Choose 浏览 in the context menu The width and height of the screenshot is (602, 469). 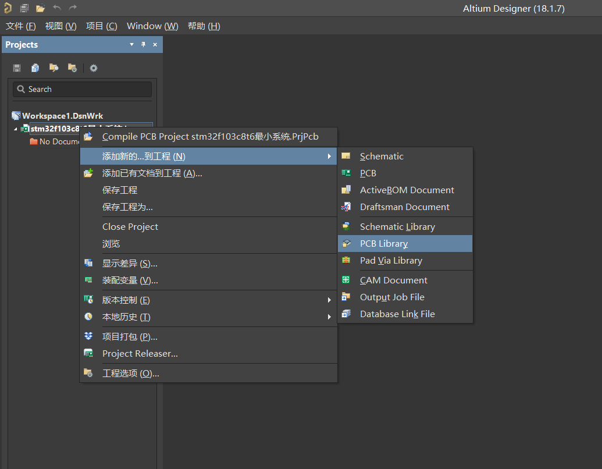coord(208,244)
